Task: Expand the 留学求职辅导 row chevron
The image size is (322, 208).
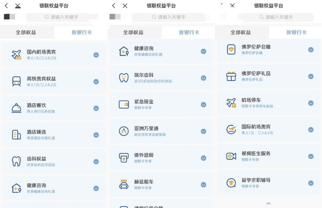Action: point(311,183)
